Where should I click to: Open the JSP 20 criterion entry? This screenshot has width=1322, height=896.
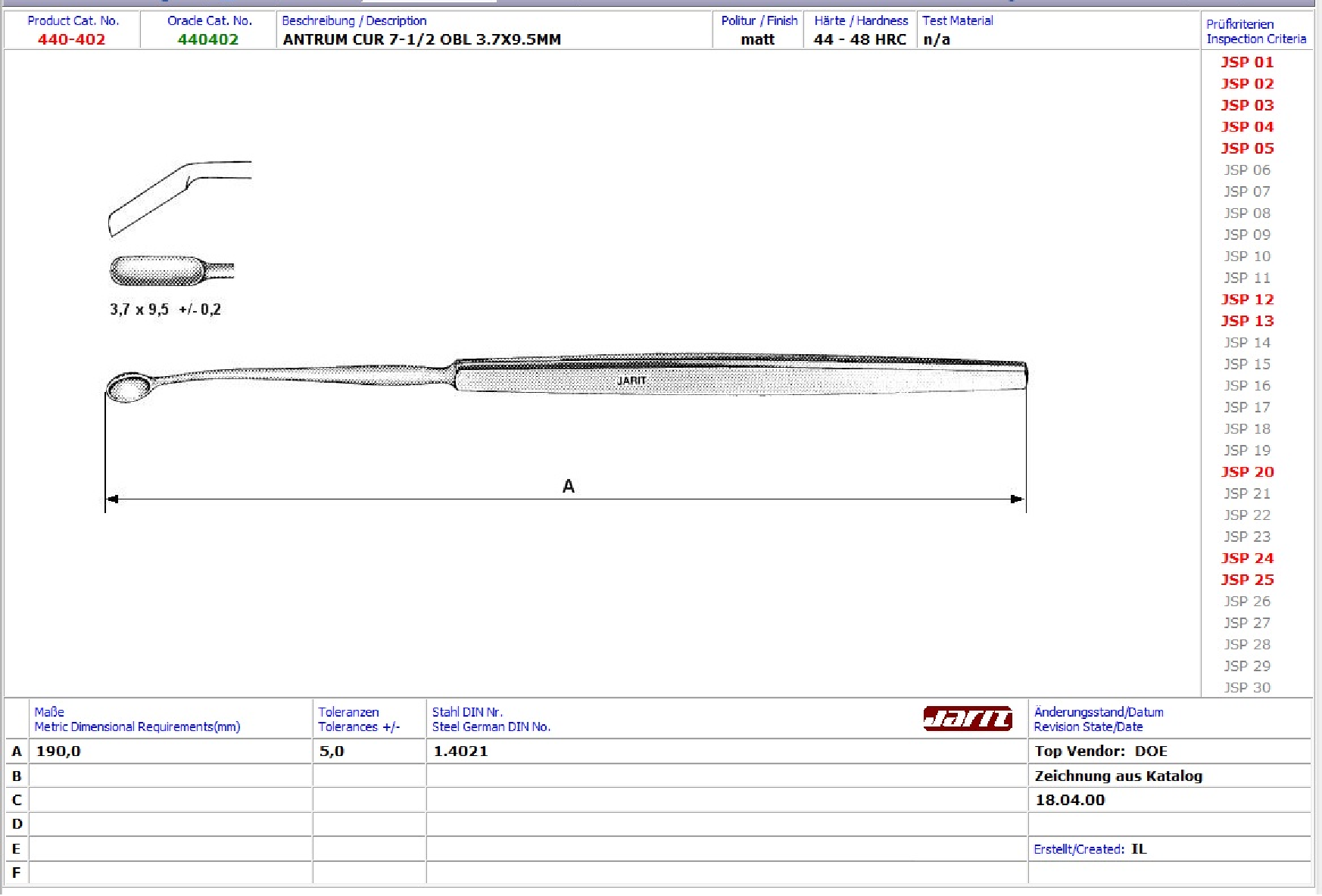click(x=1246, y=472)
